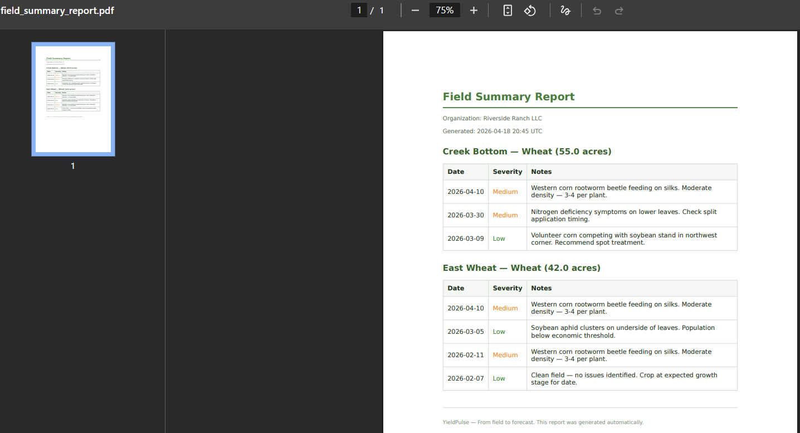Viewport: 800px width, 433px height.
Task: Activate the draw annotation tool
Action: (x=565, y=11)
